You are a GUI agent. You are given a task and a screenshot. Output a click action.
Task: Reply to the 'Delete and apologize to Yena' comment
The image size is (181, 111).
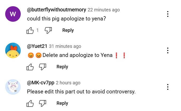point(62,67)
